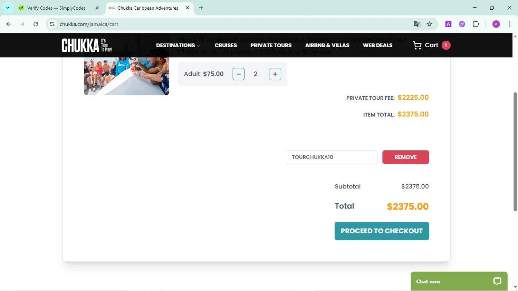View site information icon in address bar
The image size is (518, 291).
[52, 24]
